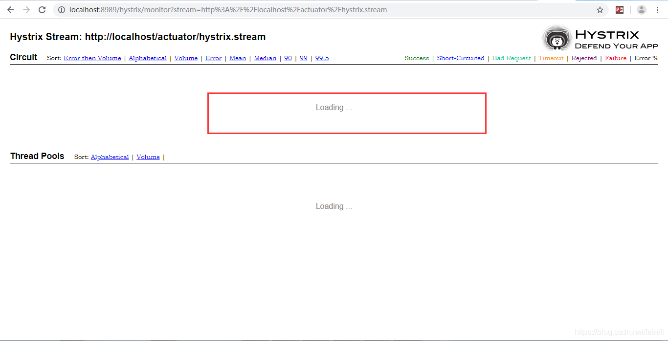Click the Thread Pools Loading text

pos(334,206)
